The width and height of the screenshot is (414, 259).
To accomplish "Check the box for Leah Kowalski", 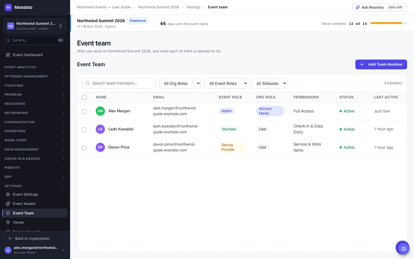I will point(84,129).
